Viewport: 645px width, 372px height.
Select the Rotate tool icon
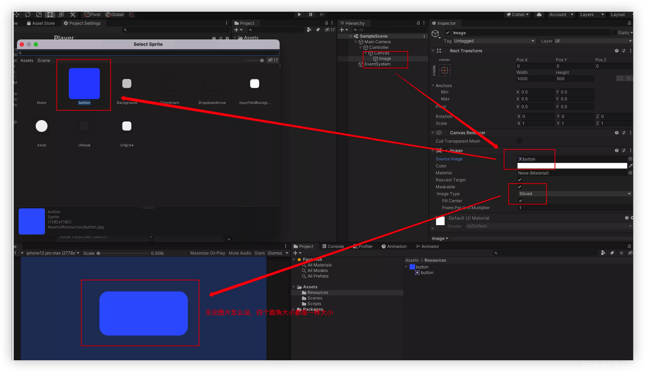pyautogui.click(x=28, y=14)
